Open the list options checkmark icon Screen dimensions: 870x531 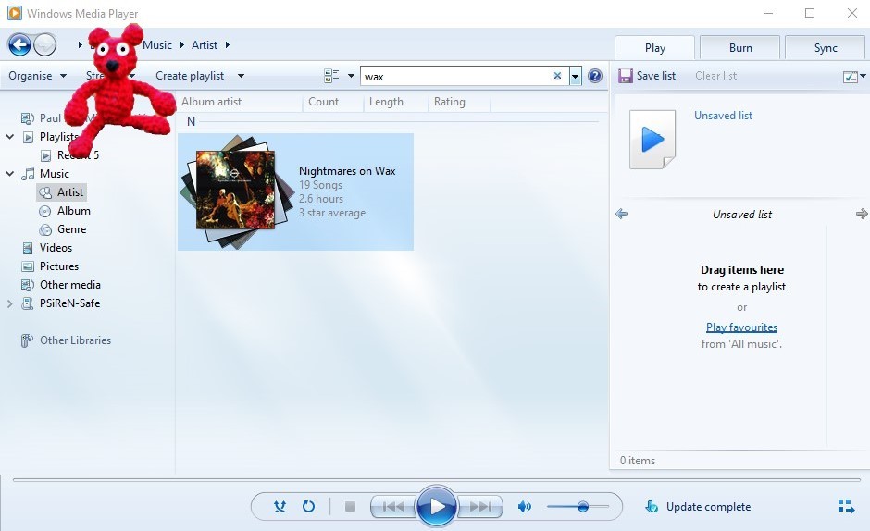(850, 77)
